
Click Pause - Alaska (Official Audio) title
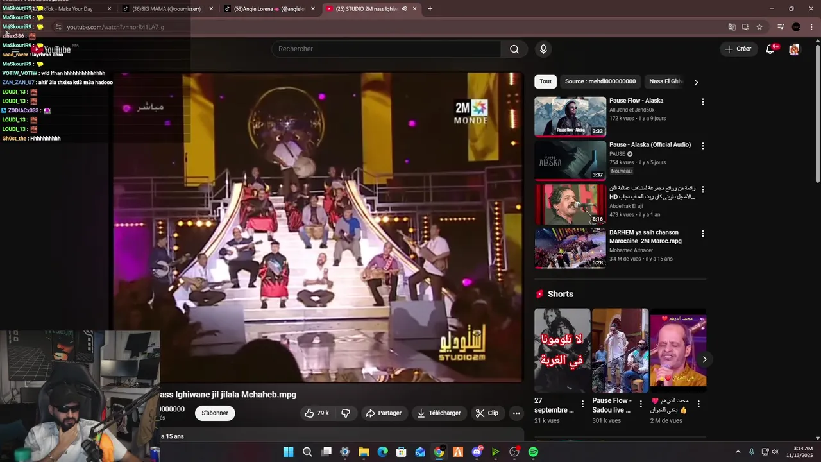650,145
